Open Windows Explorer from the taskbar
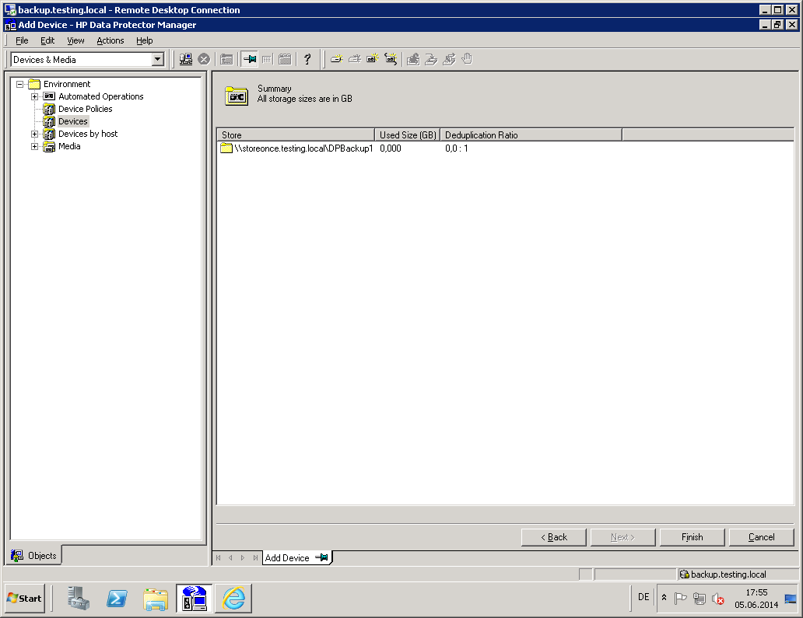Image resolution: width=803 pixels, height=618 pixels. pos(156,599)
